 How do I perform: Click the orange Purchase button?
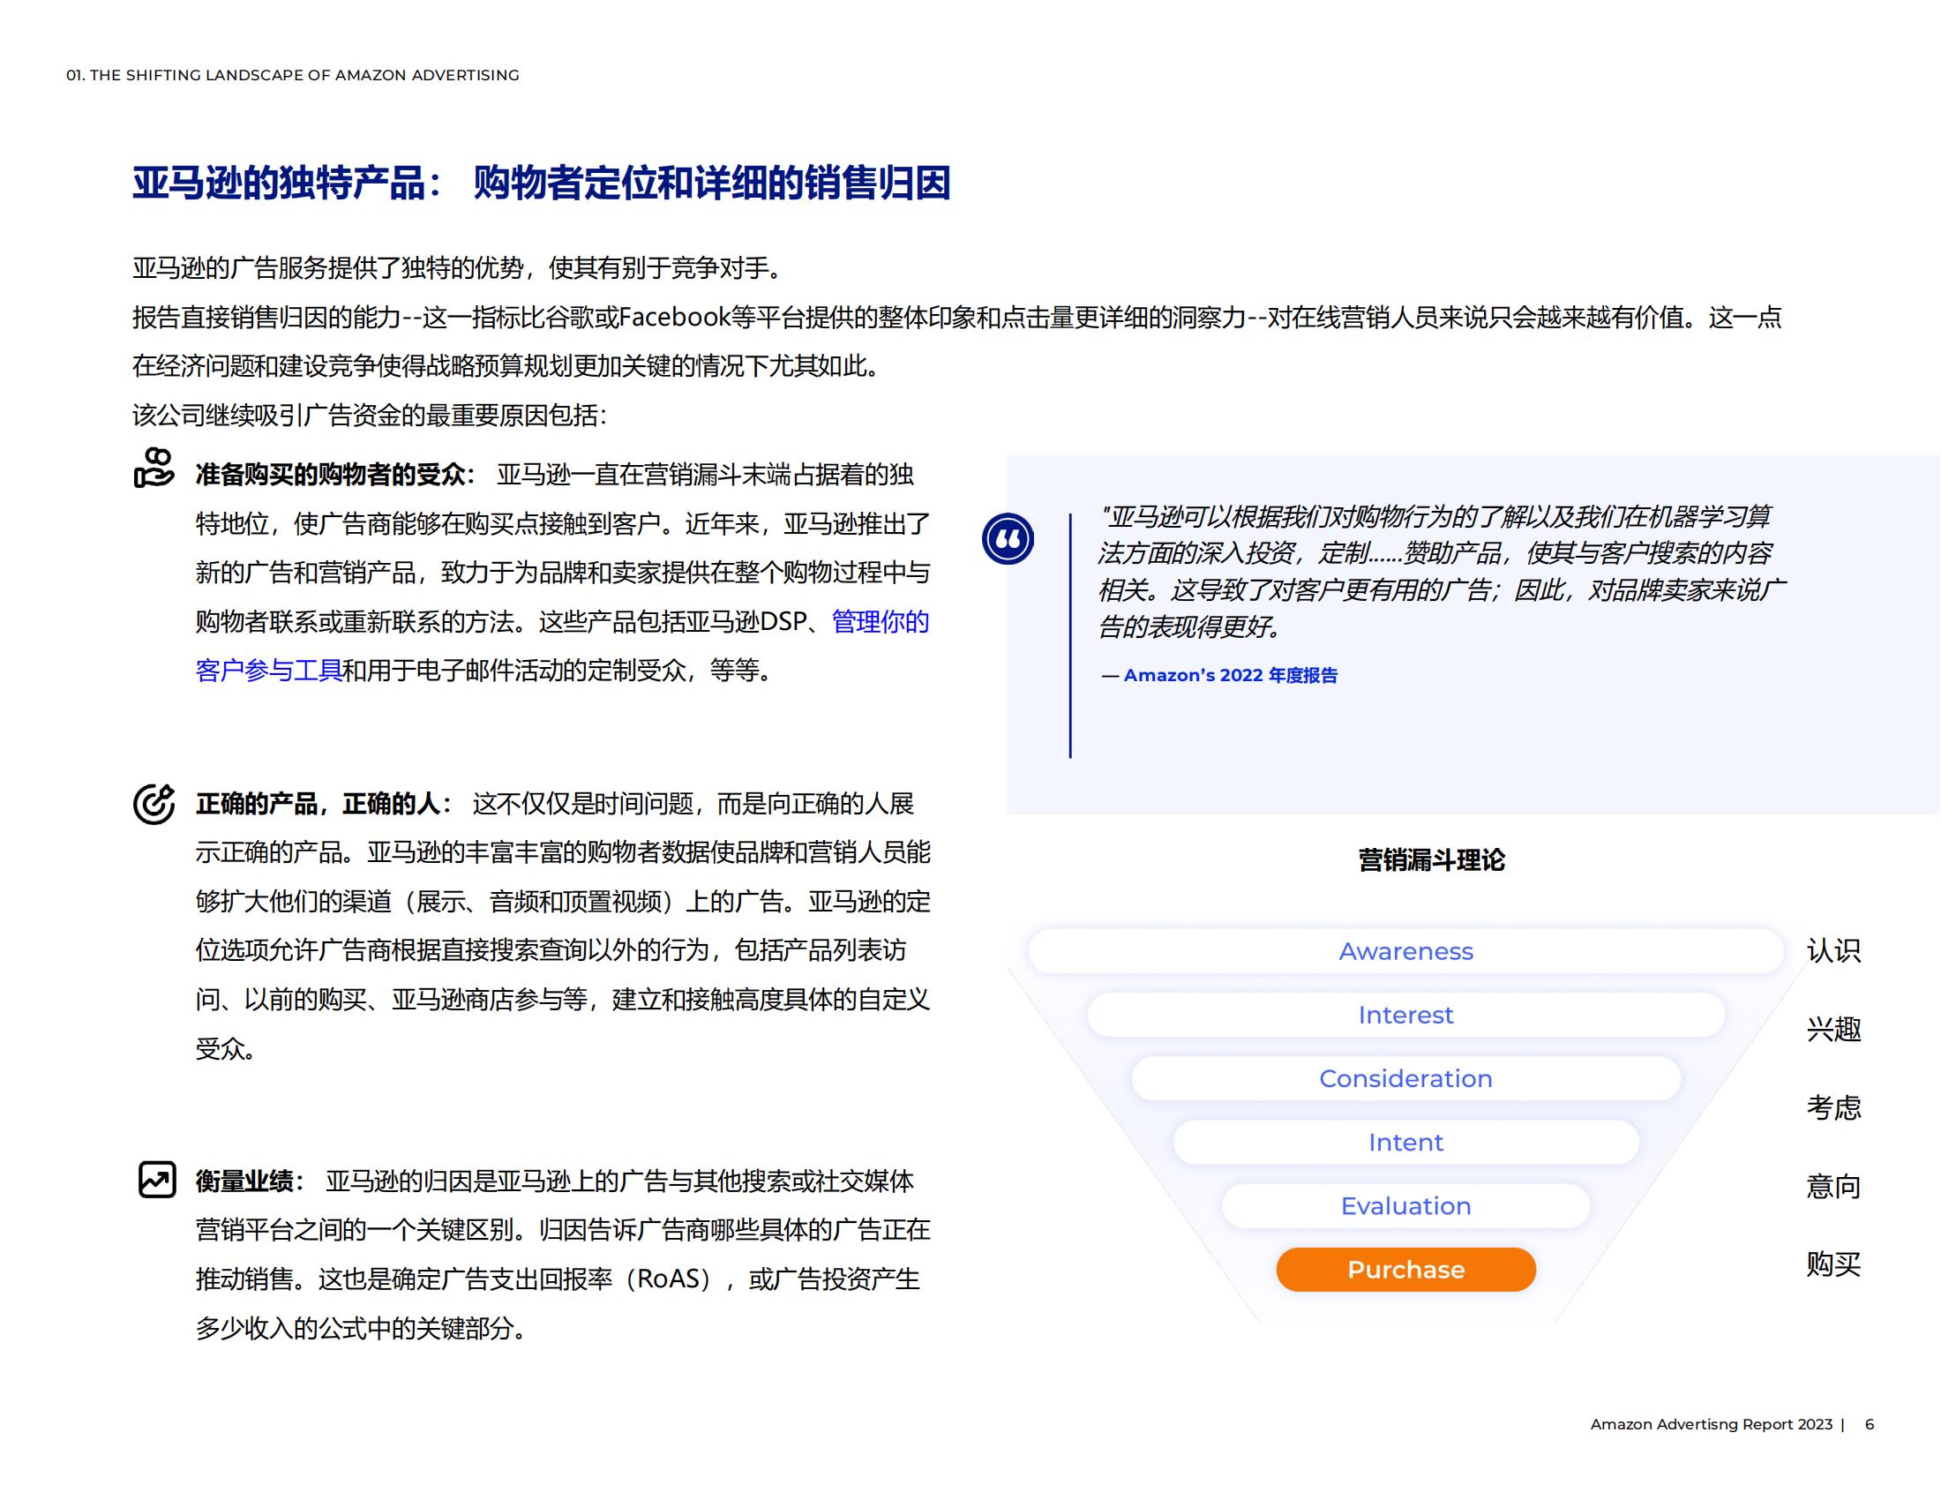(x=1405, y=1270)
